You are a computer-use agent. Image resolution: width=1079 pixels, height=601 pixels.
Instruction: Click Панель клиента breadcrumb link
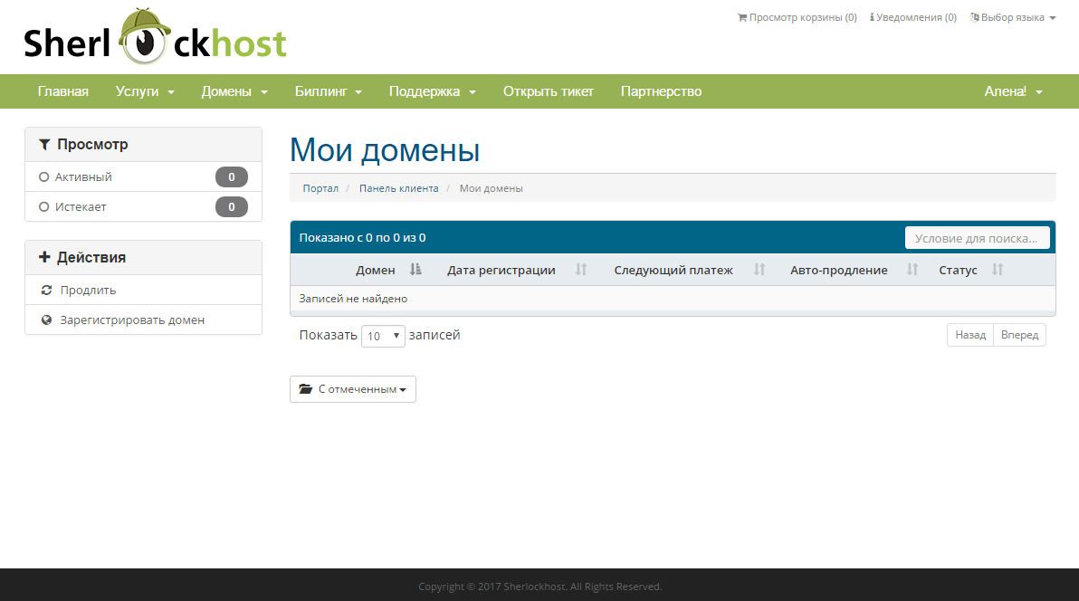pyautogui.click(x=398, y=188)
